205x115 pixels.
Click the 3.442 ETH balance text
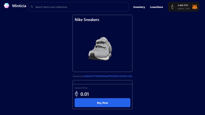pyautogui.click(x=183, y=5)
